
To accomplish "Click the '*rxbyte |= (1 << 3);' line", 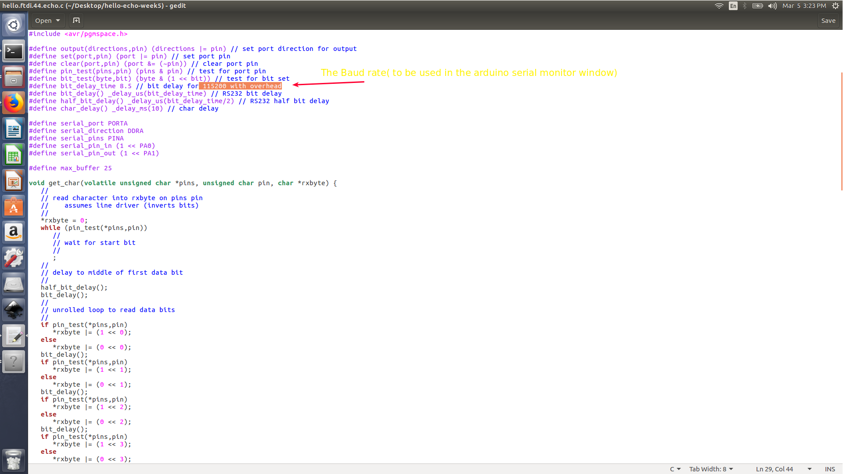I will [92, 444].
